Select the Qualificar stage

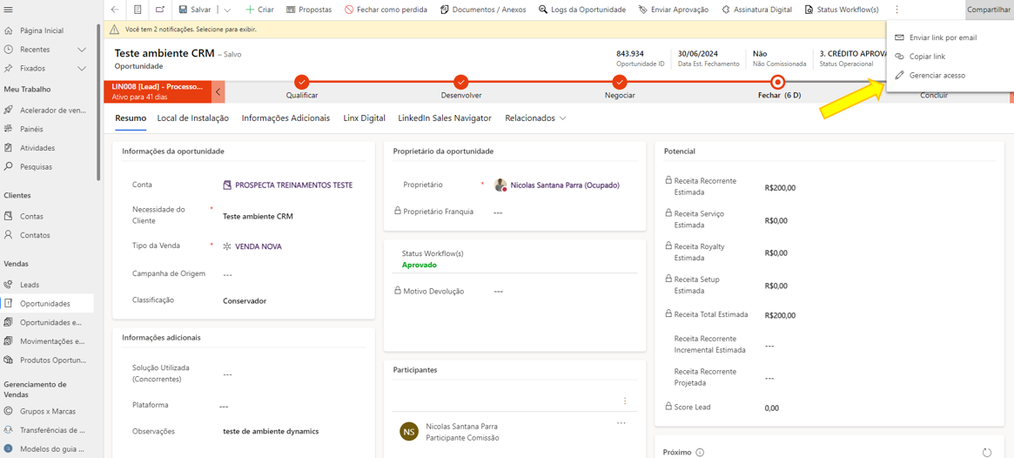click(x=302, y=82)
